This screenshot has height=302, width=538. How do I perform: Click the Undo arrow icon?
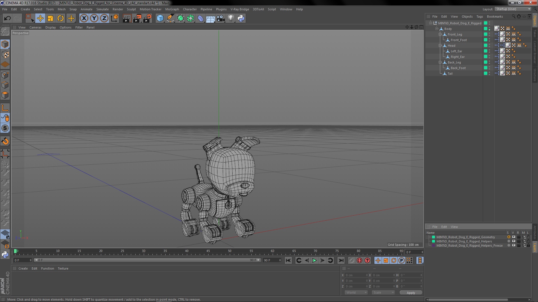tap(8, 18)
